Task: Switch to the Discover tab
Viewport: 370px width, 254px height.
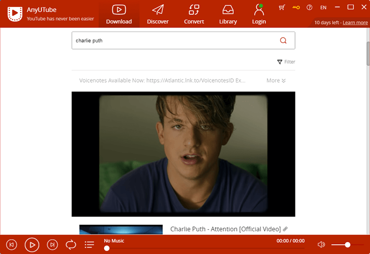Action: tap(158, 14)
